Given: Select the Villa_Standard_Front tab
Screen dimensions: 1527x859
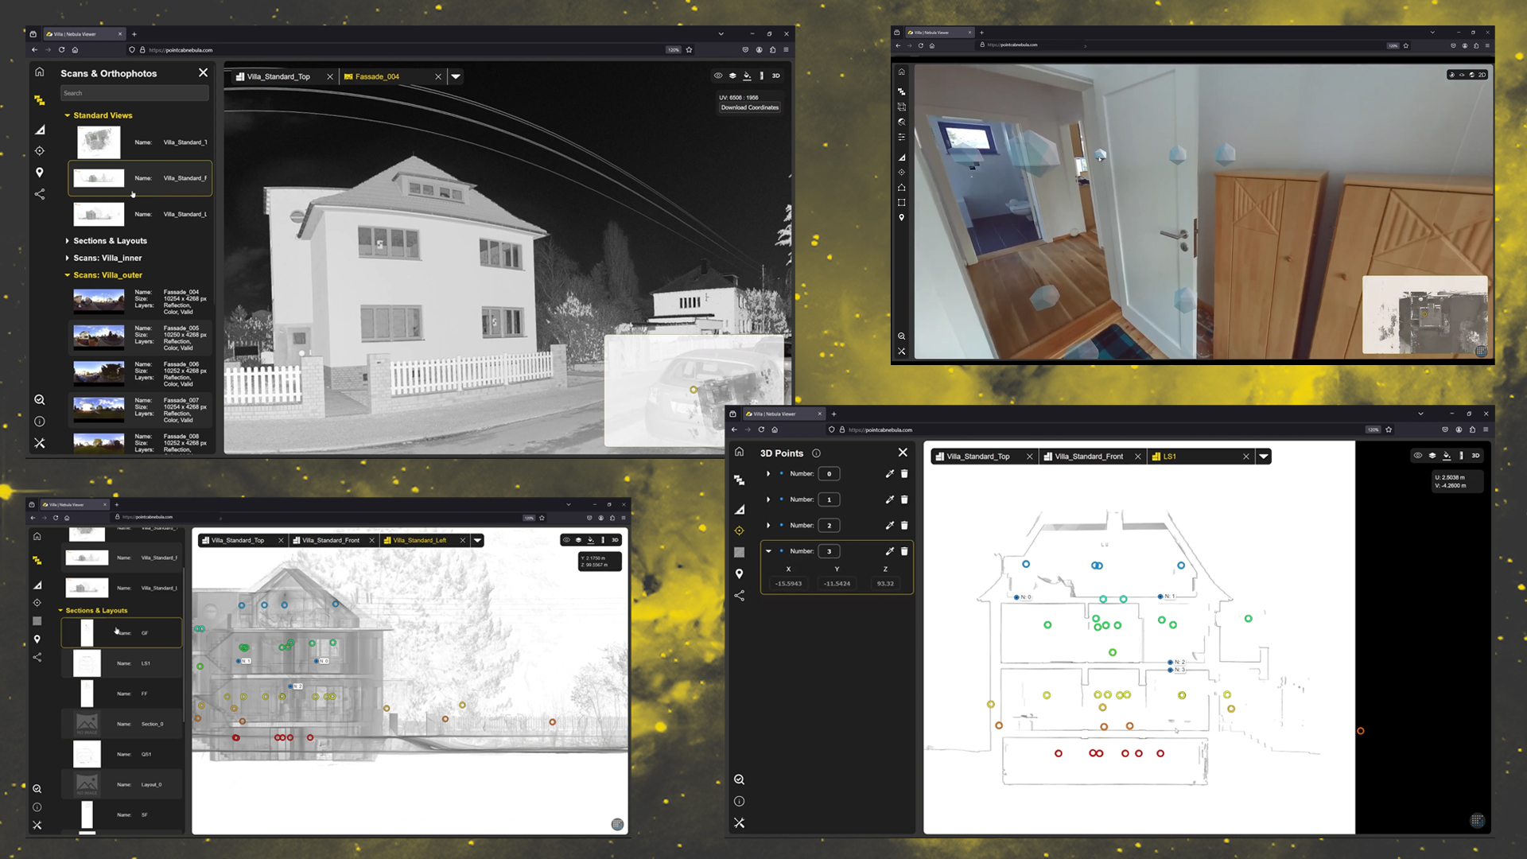Looking at the screenshot, I should 1090,456.
